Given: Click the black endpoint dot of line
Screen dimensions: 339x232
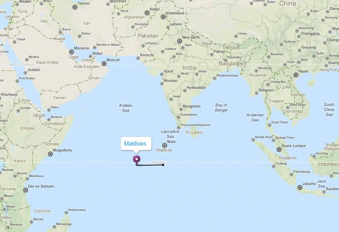Looking at the screenshot, I should pyautogui.click(x=163, y=165).
